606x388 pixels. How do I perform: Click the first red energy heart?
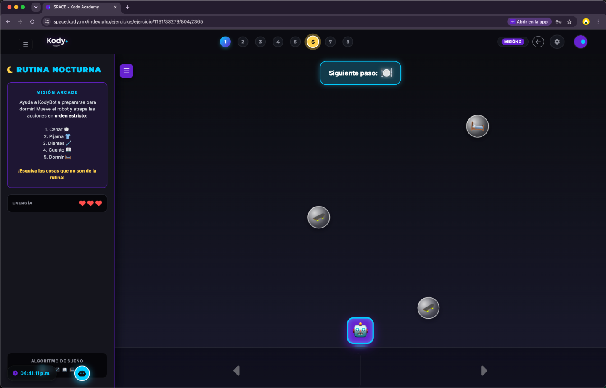point(82,203)
